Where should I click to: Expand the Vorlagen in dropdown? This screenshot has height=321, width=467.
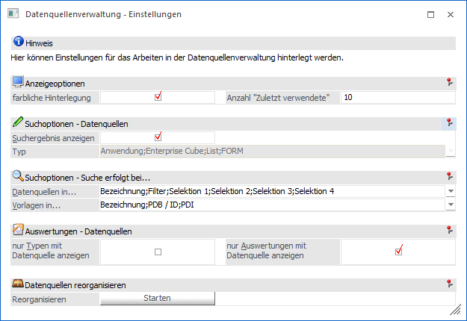click(450, 205)
